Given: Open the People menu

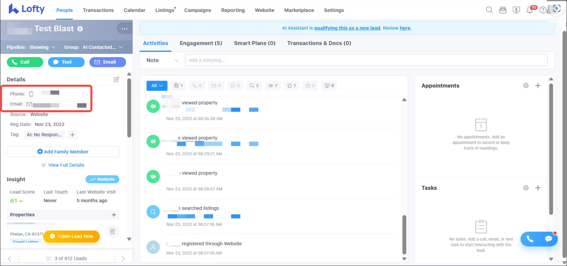Looking at the screenshot, I should click(64, 10).
